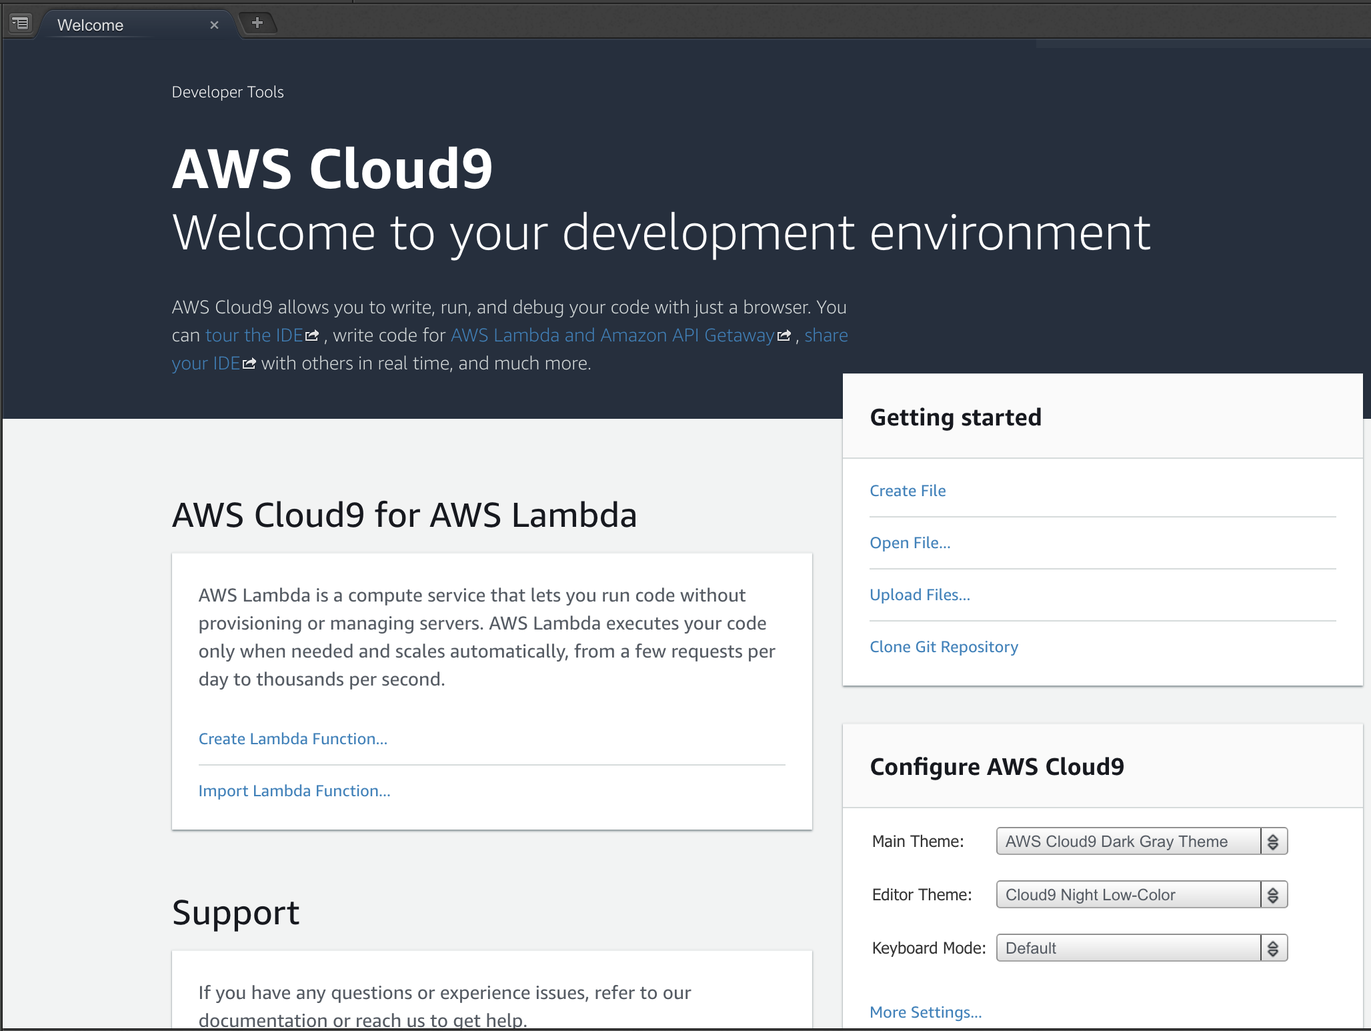Screen dimensions: 1371x1031
Task: Open the tab list menu icon
Action: point(21,23)
